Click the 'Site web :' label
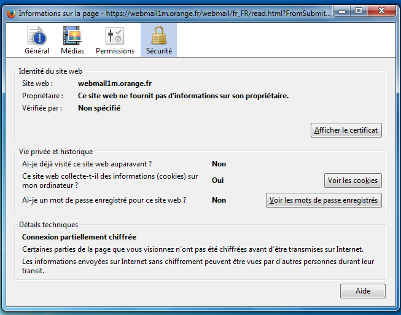Viewport: 401px width, 315px height. pyautogui.click(x=37, y=84)
